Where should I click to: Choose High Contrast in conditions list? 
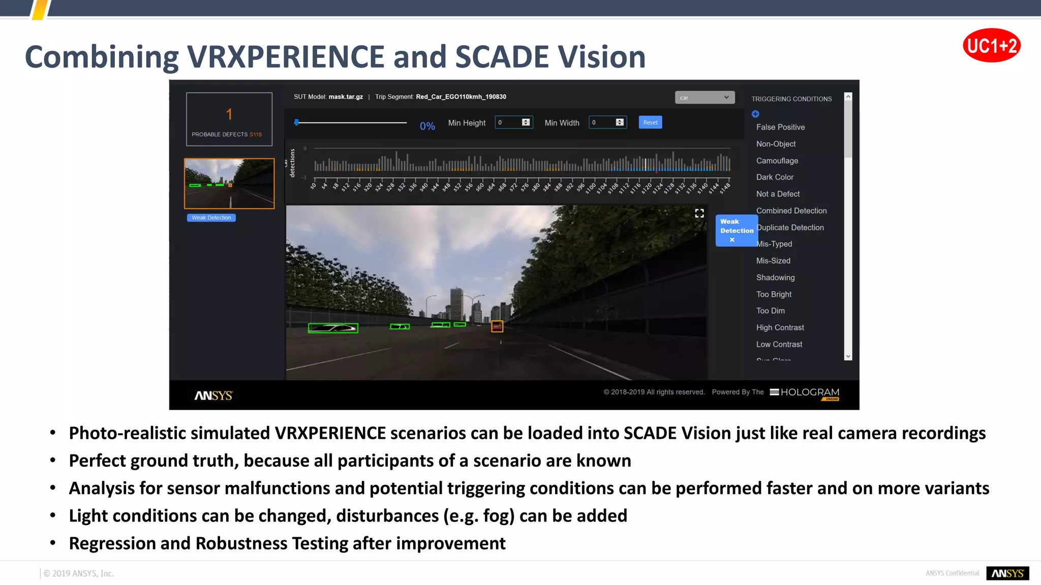tap(780, 328)
